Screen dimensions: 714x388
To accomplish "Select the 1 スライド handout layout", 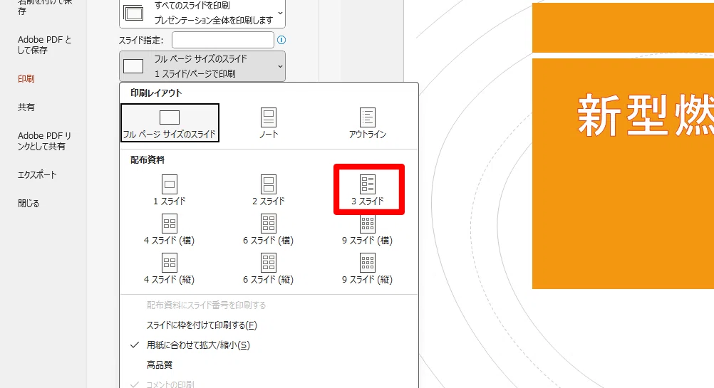I will (170, 189).
